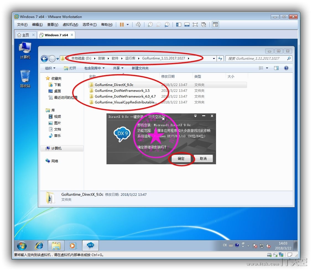Show hidden tray icons arrow
Viewport: 312px width, 271px height.
click(x=248, y=246)
